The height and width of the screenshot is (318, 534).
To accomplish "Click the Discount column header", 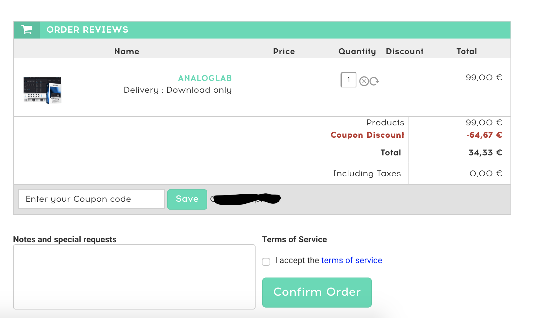I will pyautogui.click(x=405, y=51).
